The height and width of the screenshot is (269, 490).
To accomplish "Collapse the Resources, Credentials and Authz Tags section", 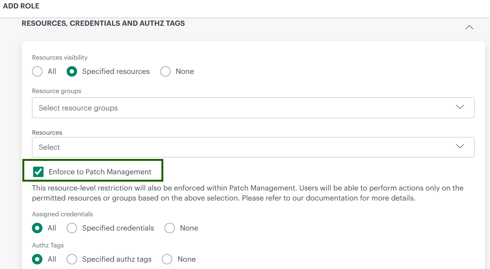I will coord(469,27).
